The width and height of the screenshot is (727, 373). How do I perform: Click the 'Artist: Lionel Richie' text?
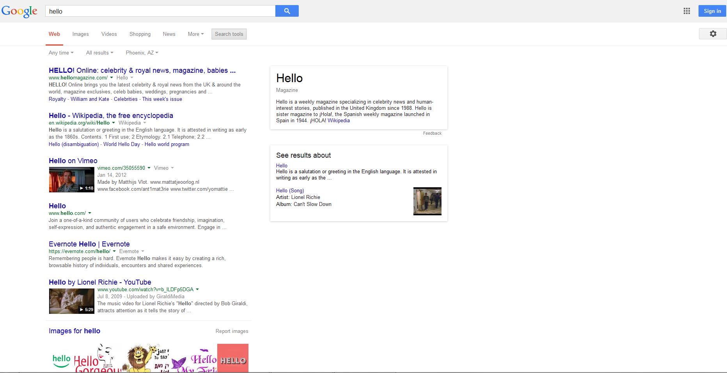(298, 197)
